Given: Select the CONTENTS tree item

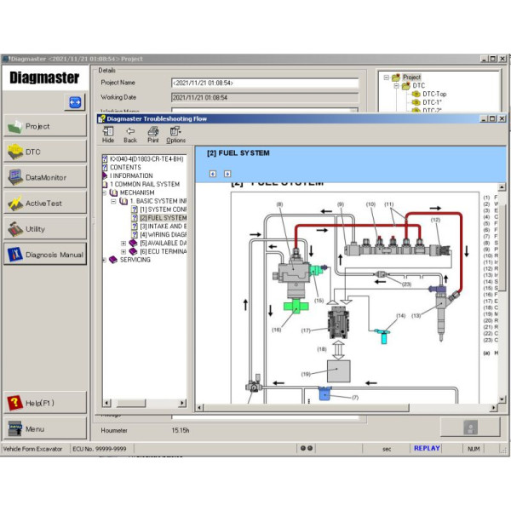Looking at the screenshot, I should [126, 167].
